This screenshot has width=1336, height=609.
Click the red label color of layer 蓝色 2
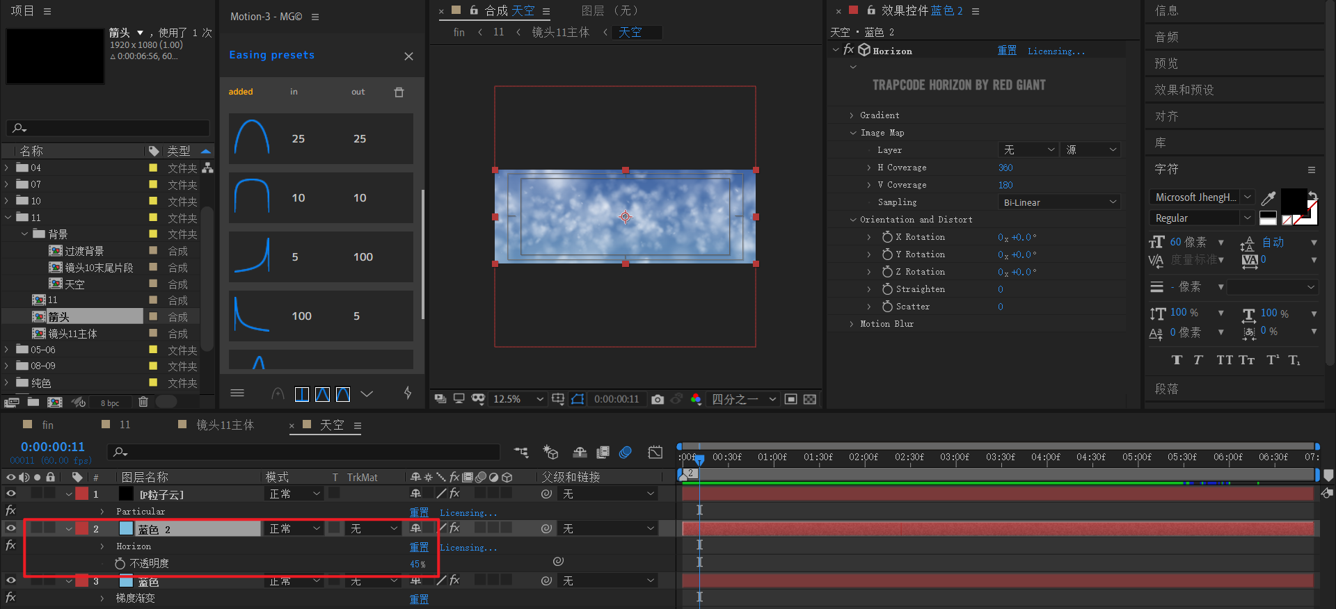pyautogui.click(x=81, y=528)
